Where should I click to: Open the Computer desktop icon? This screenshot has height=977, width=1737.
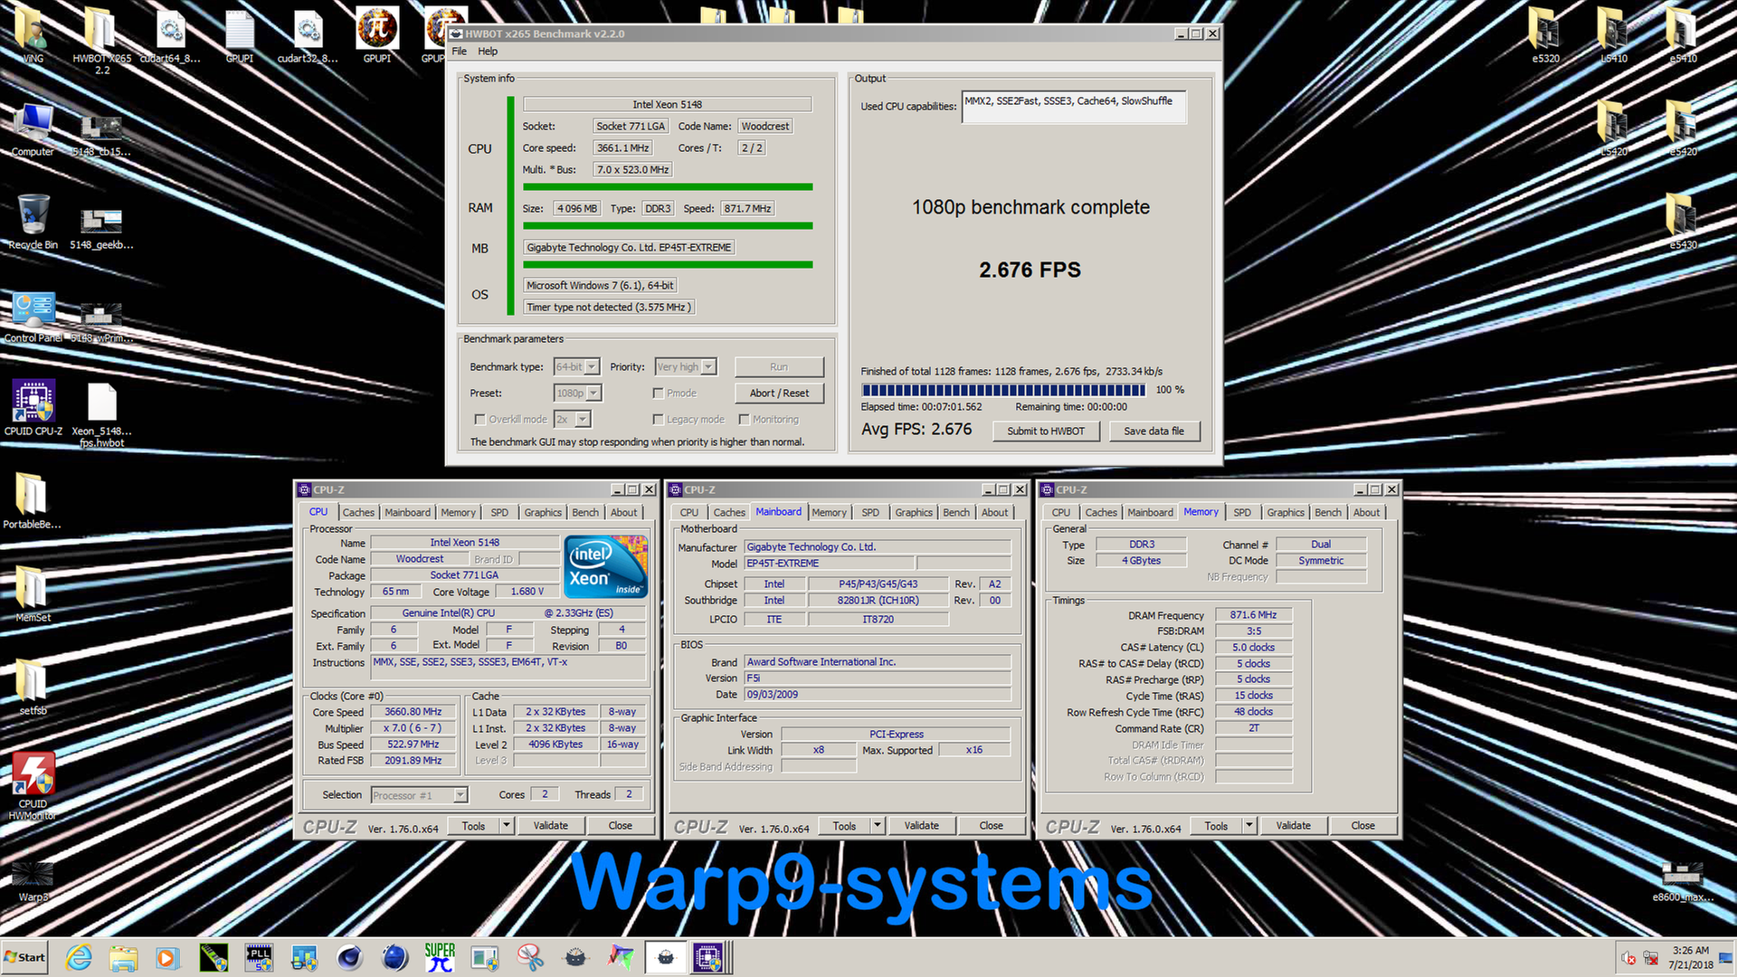point(33,129)
